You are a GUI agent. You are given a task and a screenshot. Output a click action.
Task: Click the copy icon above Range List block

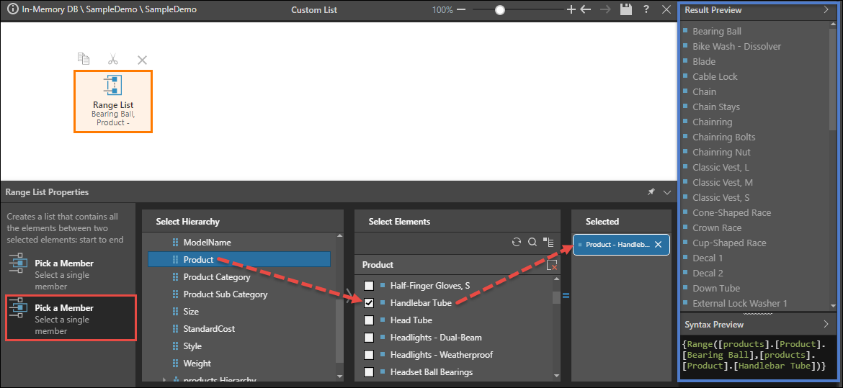pyautogui.click(x=84, y=59)
